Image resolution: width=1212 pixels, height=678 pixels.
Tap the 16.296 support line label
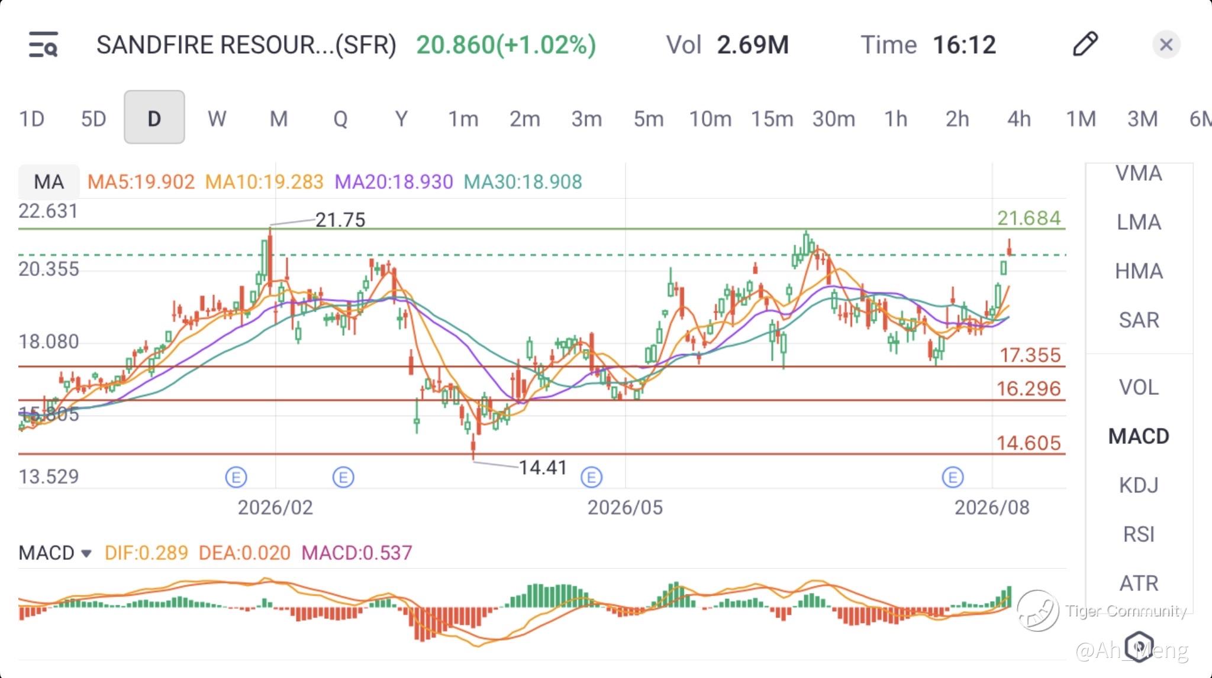pos(1029,389)
